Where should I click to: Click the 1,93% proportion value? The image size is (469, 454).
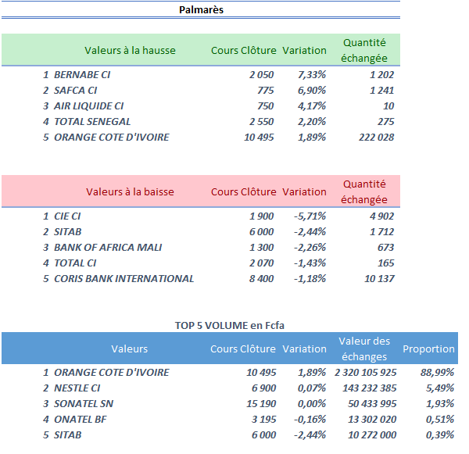pos(440,403)
